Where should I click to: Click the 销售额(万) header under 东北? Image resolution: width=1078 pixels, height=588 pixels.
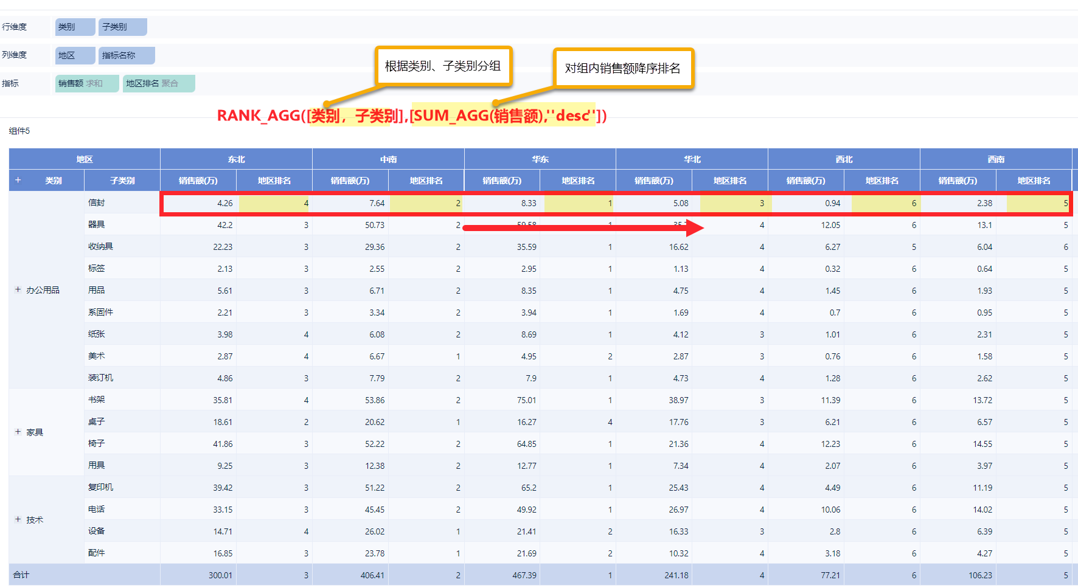pyautogui.click(x=198, y=181)
